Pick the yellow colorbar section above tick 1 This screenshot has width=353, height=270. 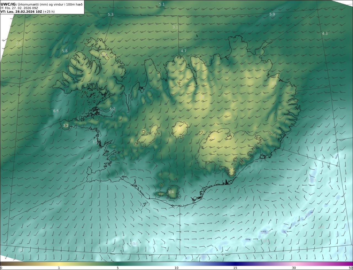59,264
